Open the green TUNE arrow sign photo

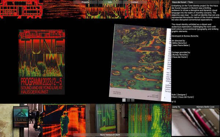[x=107, y=120]
